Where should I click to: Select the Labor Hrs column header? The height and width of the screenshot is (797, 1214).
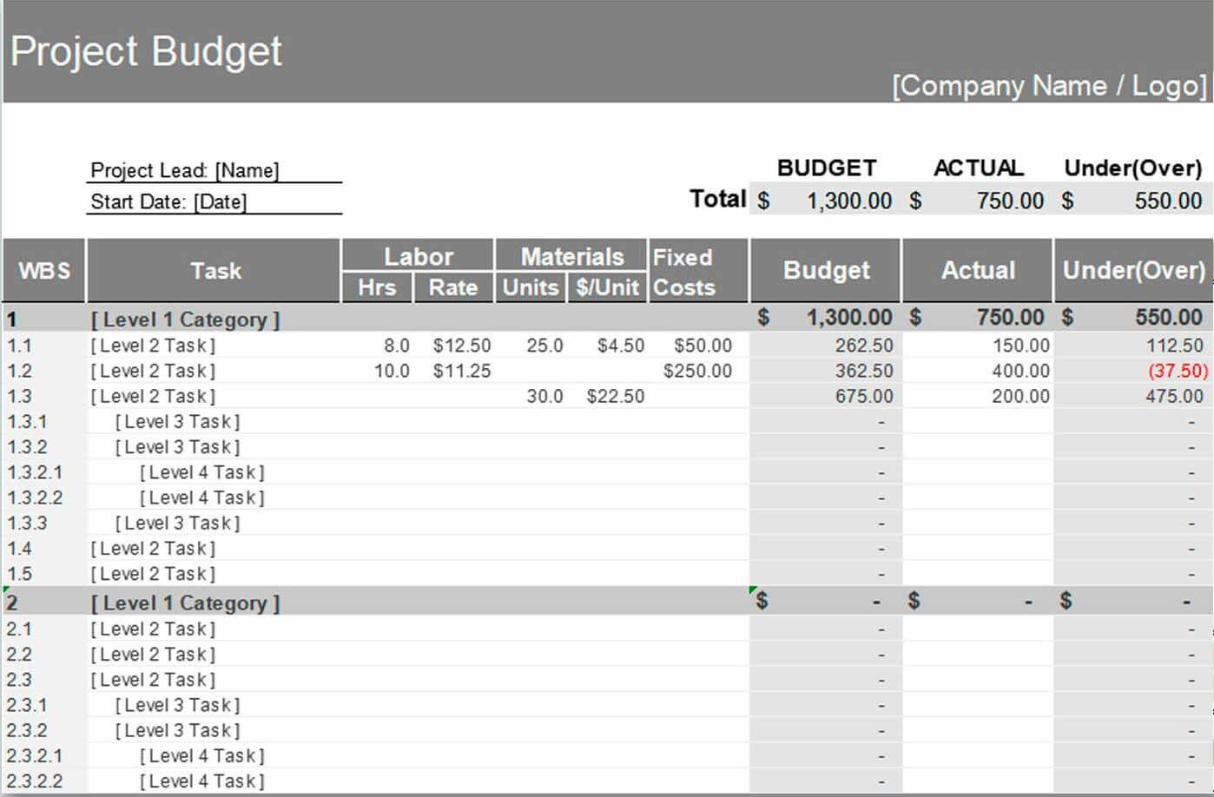(377, 287)
